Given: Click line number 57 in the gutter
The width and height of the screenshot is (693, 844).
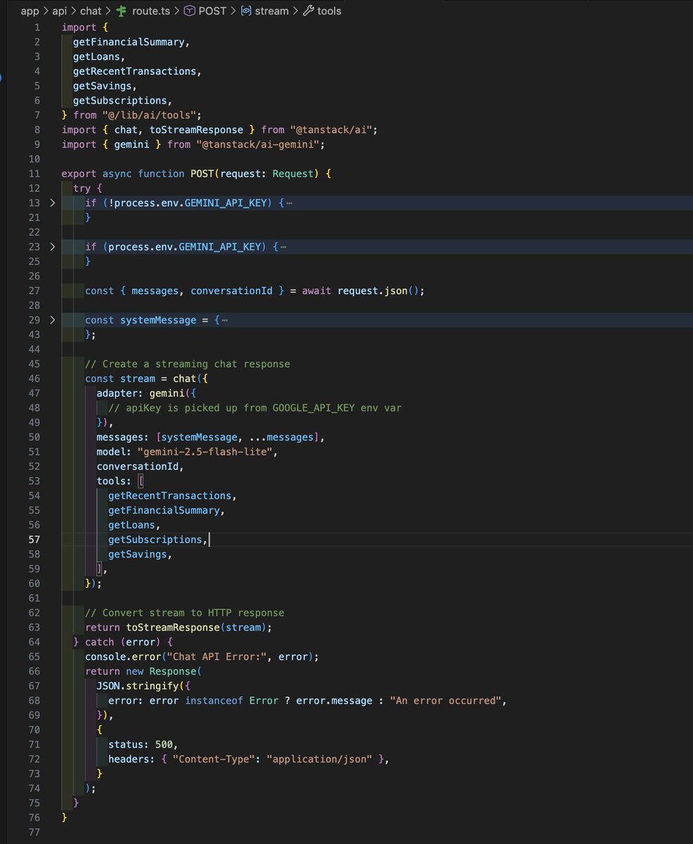Looking at the screenshot, I should pyautogui.click(x=34, y=539).
